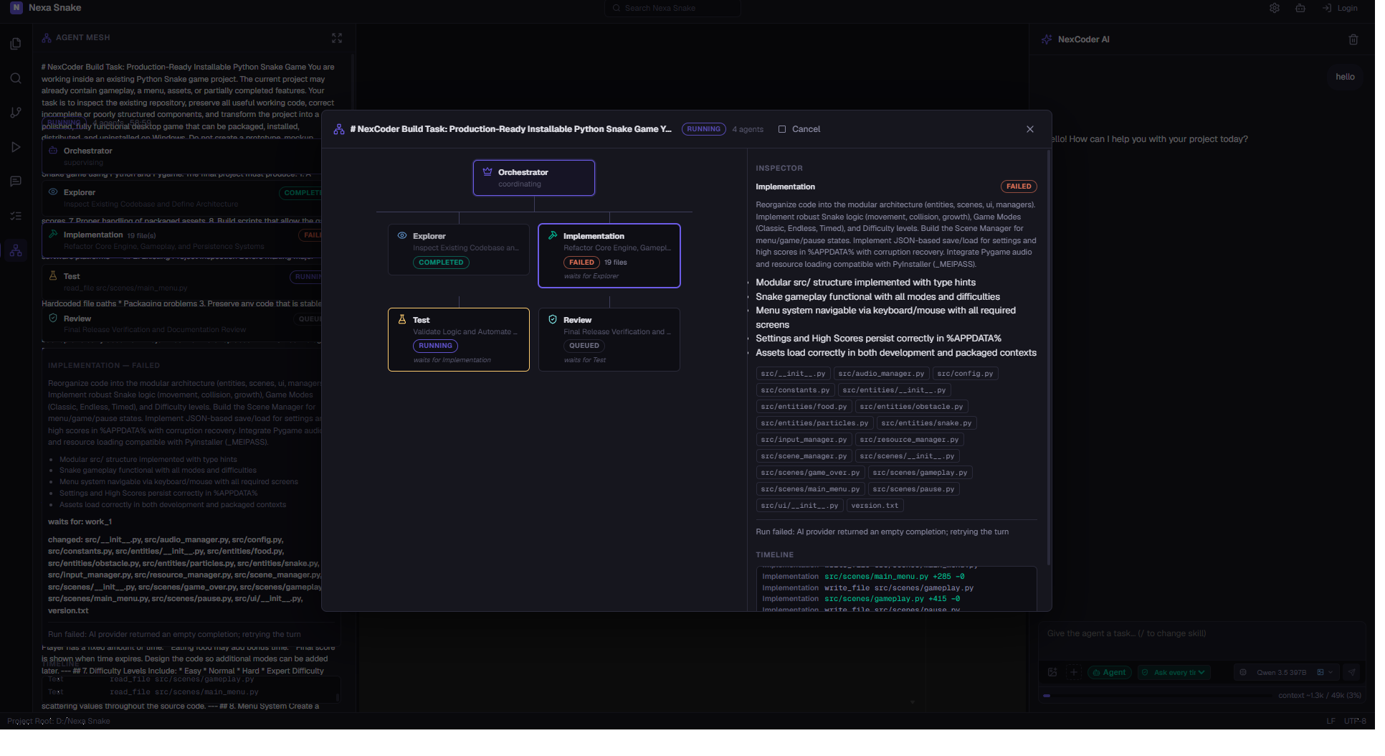Screen dimensions: 1385x756
Task: Toggle the Agent mode pill
Action: pos(1110,672)
